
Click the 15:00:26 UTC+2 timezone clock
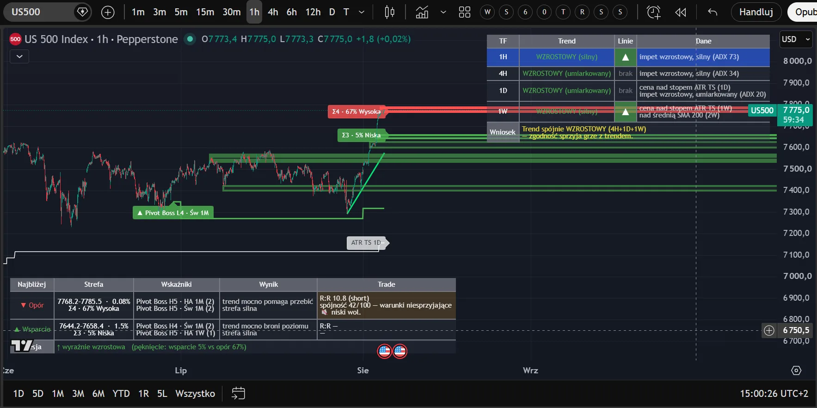click(x=774, y=394)
